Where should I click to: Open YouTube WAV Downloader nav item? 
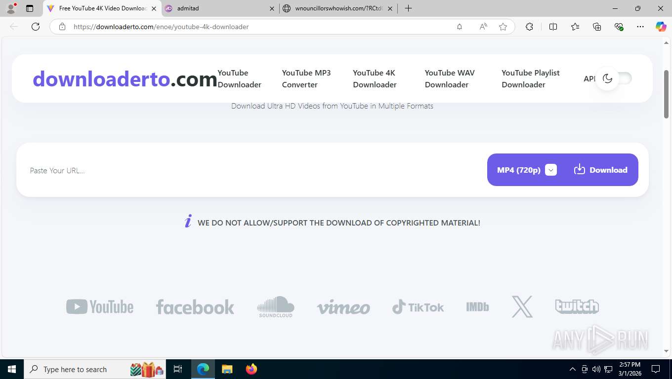tap(450, 78)
